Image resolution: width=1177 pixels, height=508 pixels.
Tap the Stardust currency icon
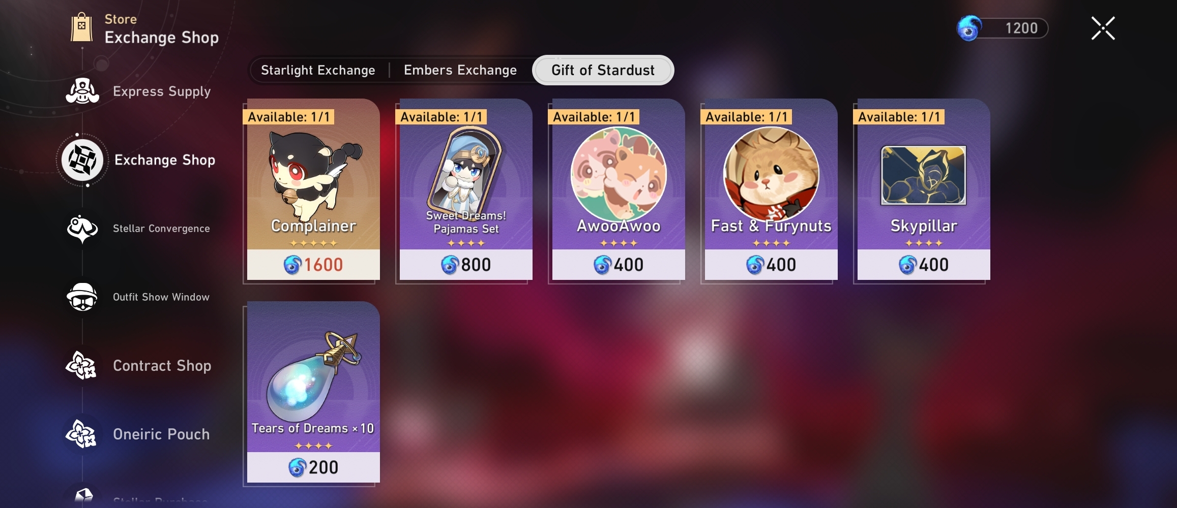[x=969, y=28]
